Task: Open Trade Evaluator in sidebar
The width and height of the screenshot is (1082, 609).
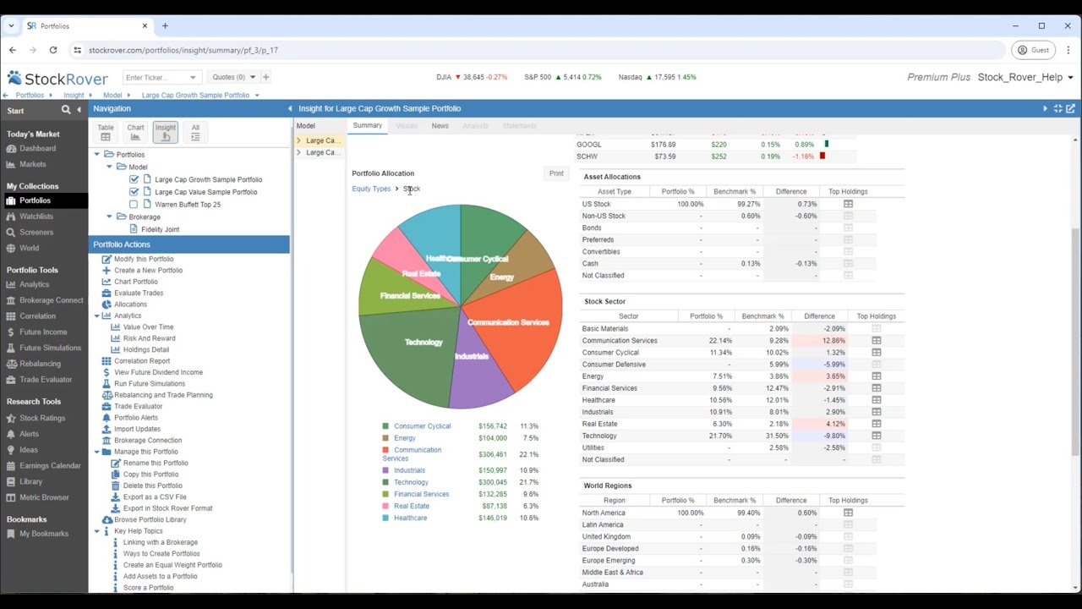Action: click(46, 380)
